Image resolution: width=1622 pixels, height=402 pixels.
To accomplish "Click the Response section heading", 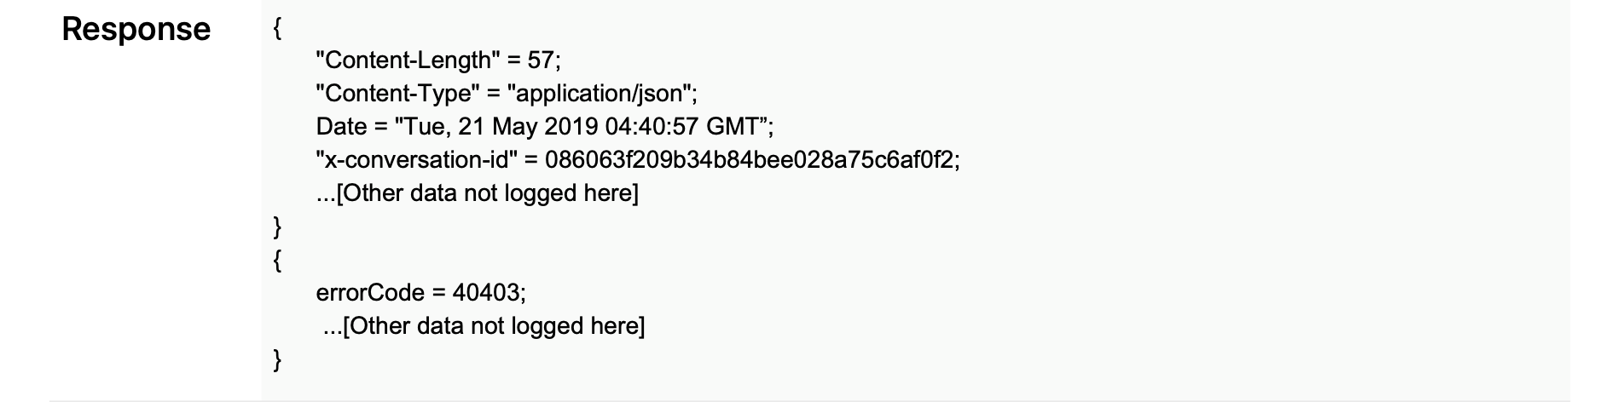I will click(136, 30).
